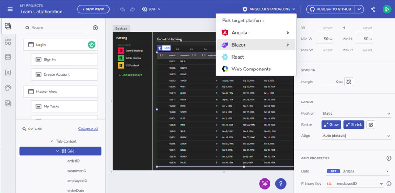The image size is (395, 193).
Task: Open the Data sources sidebar icon
Action: [x=8, y=57]
